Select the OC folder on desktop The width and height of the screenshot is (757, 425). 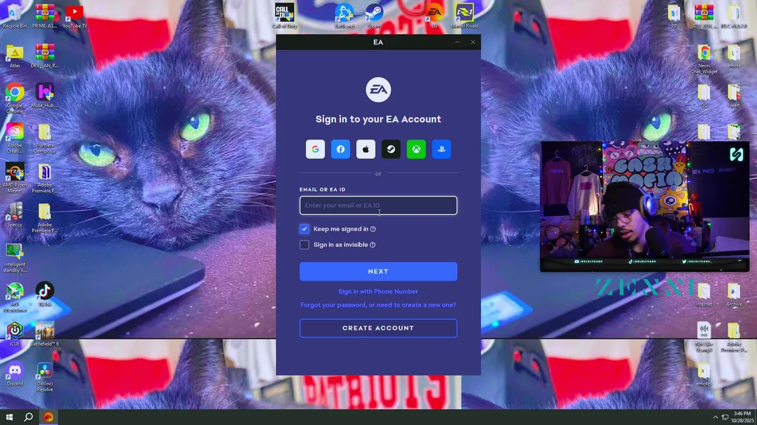[x=704, y=96]
